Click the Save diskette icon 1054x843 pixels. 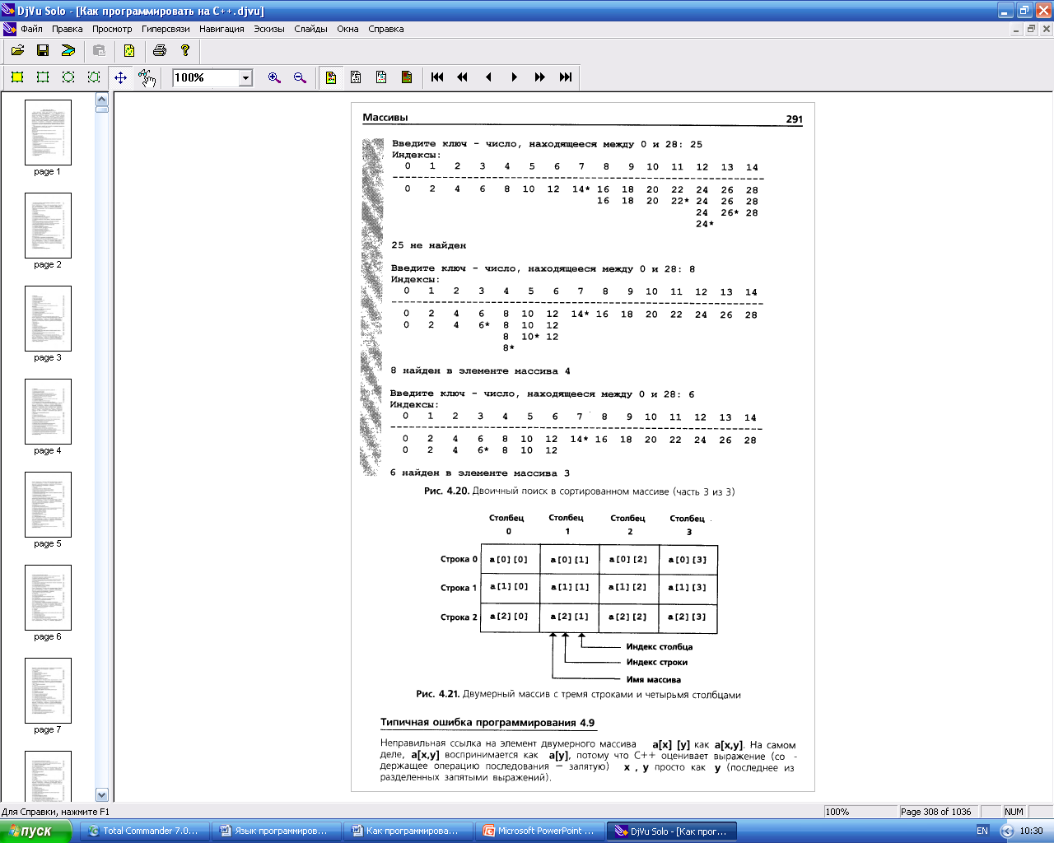click(x=43, y=50)
